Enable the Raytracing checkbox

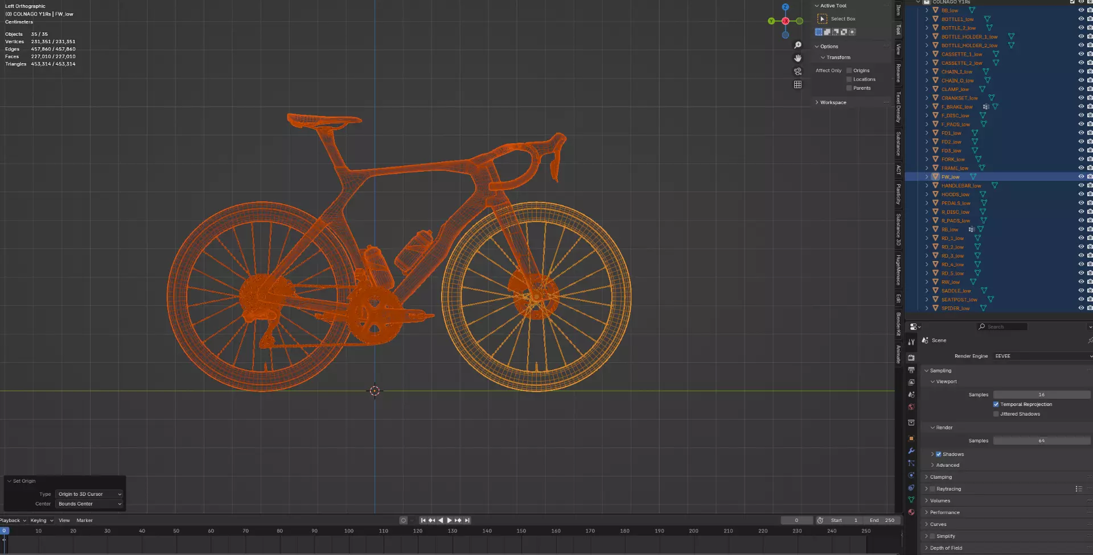point(932,489)
